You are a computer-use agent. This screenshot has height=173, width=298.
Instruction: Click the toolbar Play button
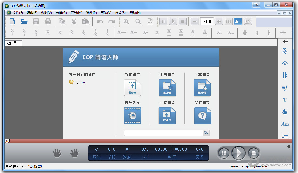[x=173, y=21]
